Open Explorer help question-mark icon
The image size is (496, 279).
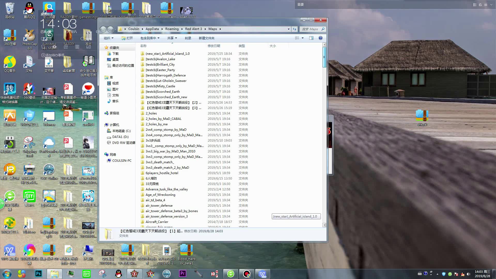pyautogui.click(x=321, y=38)
